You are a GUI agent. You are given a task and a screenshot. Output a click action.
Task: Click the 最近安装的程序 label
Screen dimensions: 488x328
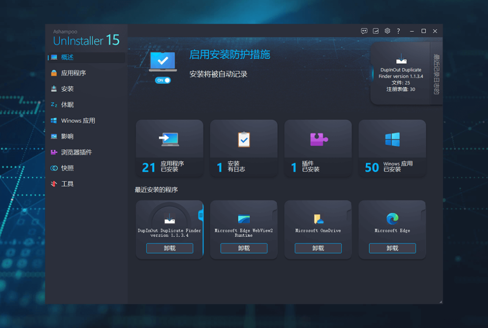(x=156, y=189)
